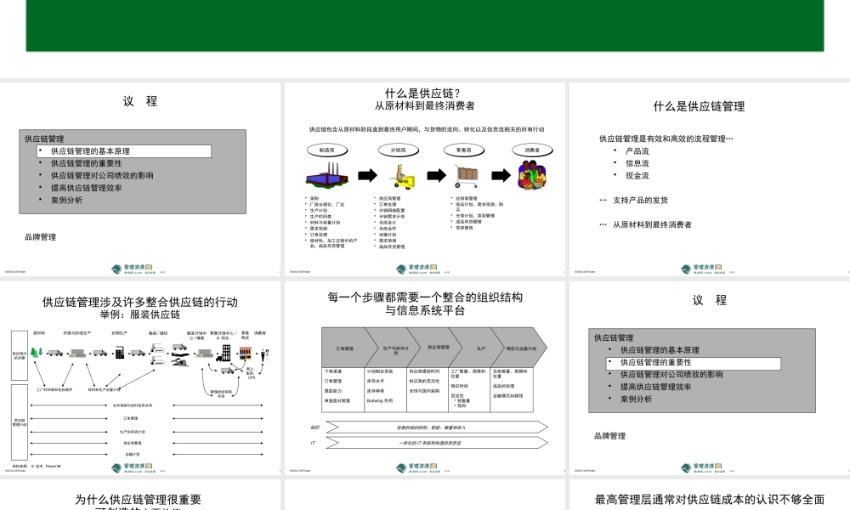The image size is (850, 510).
Task: Click the green trees icon in 服装供应链 diagram
Action: [x=36, y=353]
